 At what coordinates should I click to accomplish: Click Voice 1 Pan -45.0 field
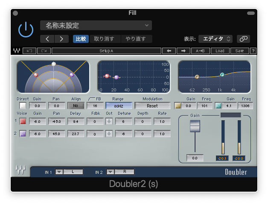point(57,122)
